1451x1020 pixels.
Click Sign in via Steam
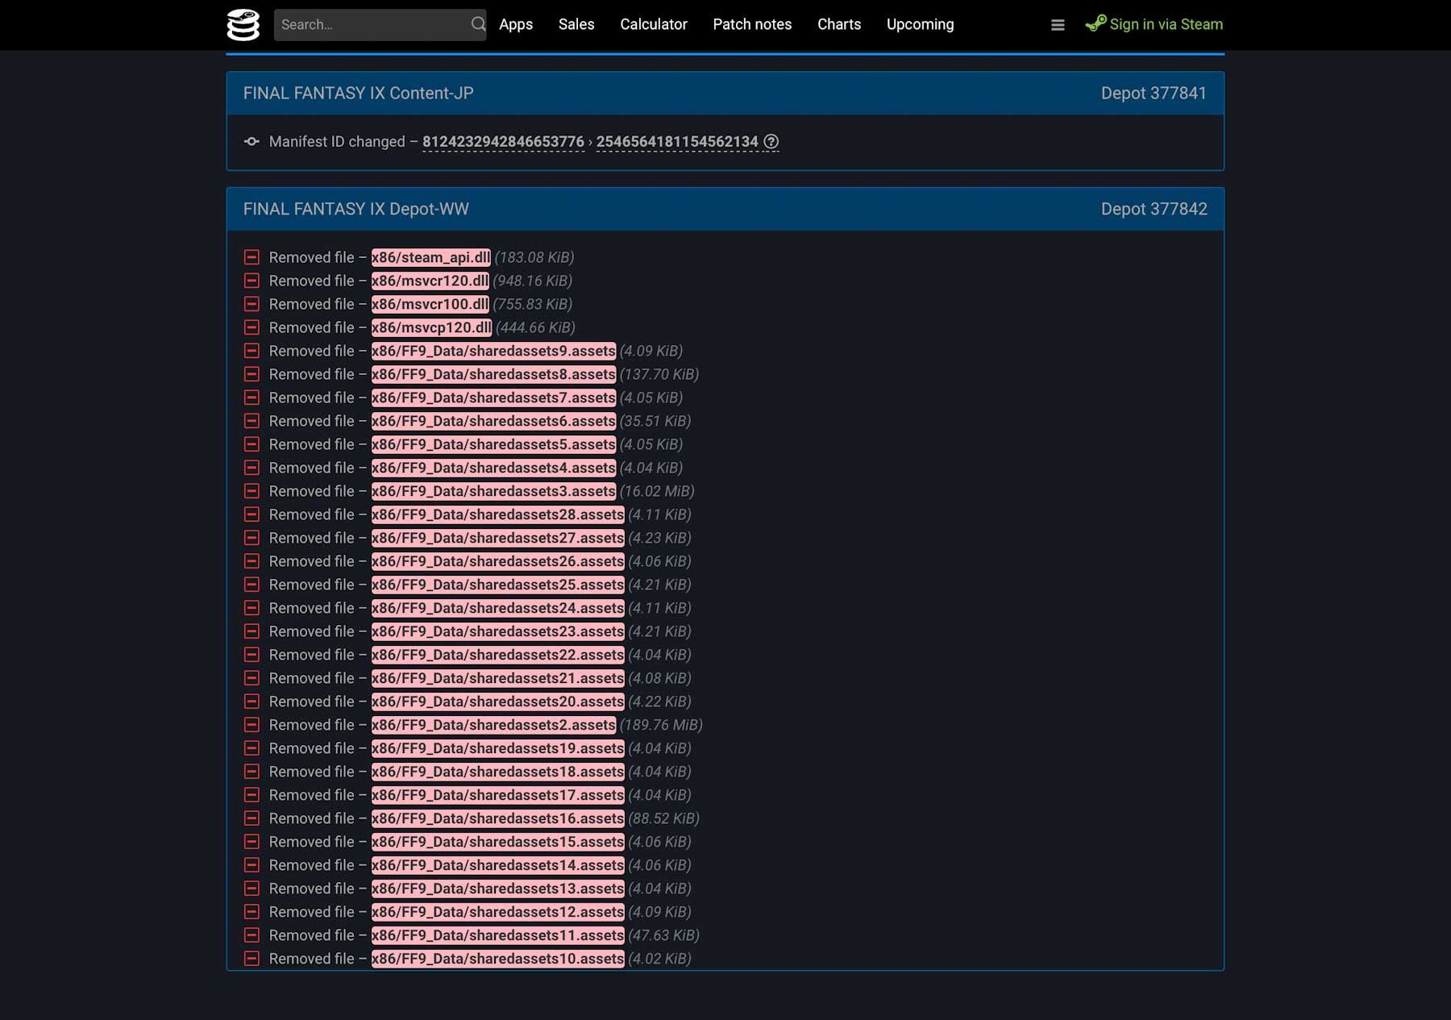coord(1166,24)
